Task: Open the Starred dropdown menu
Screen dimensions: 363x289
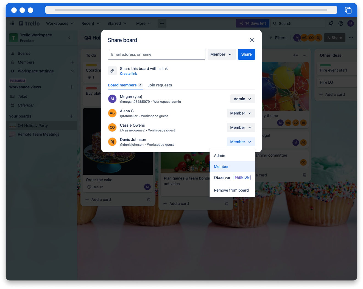Action: [117, 23]
